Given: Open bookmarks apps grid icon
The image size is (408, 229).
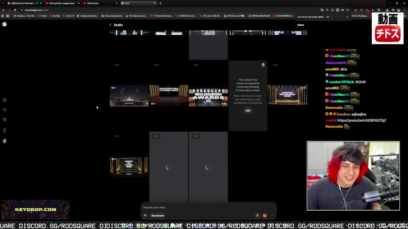Looking at the screenshot, I should [x=8, y=16].
